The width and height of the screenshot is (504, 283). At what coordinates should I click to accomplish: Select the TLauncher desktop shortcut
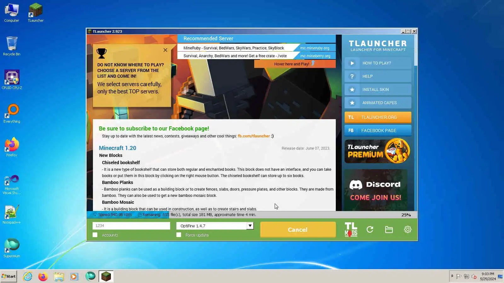click(36, 13)
